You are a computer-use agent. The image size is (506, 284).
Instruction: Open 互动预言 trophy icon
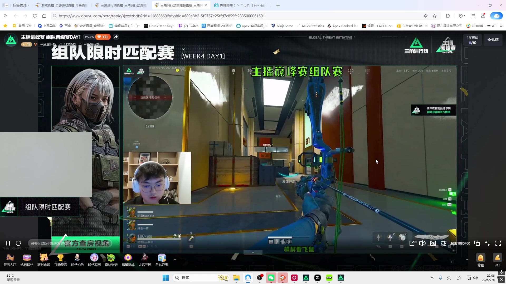(61, 260)
